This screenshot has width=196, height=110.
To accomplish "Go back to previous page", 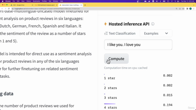I will (2, 9).
